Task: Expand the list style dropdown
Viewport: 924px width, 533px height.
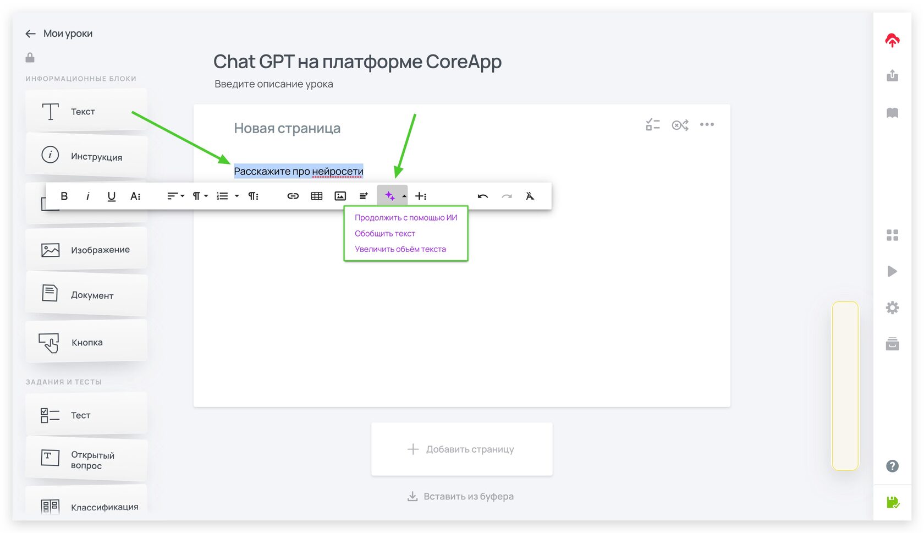Action: tap(237, 196)
